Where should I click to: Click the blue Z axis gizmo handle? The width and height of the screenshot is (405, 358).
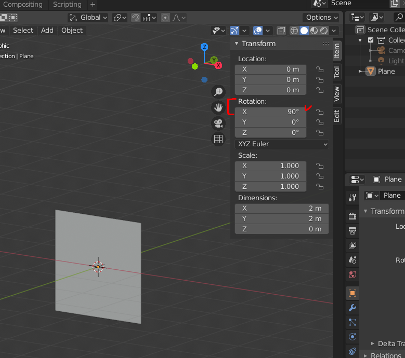click(x=204, y=47)
